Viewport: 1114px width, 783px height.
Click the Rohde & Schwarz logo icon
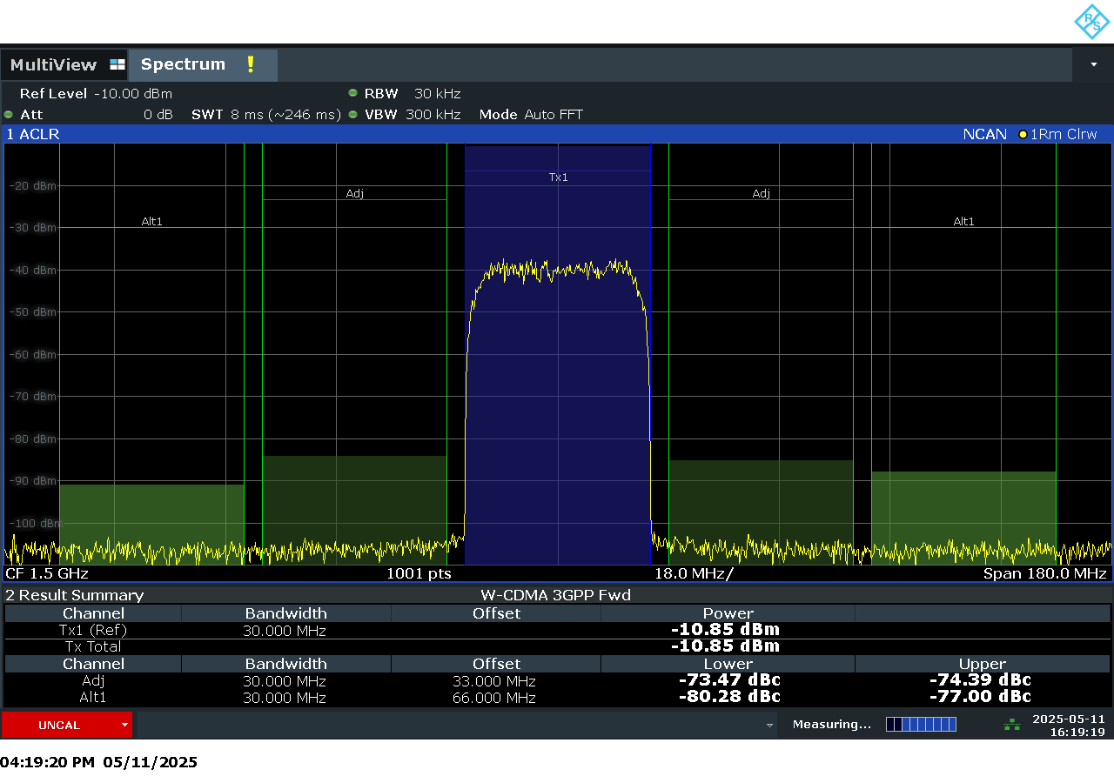tap(1091, 22)
